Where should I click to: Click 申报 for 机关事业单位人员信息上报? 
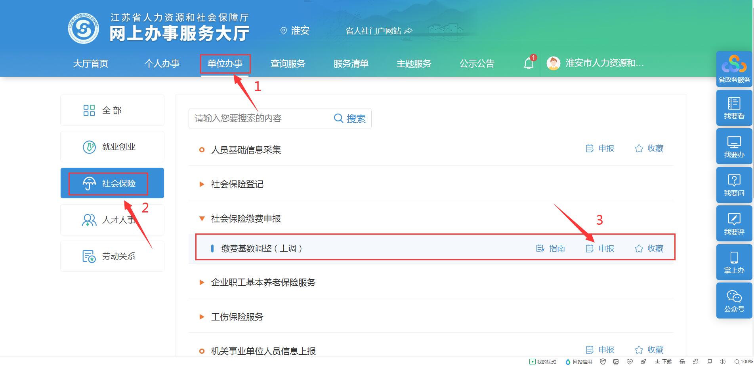coord(600,350)
